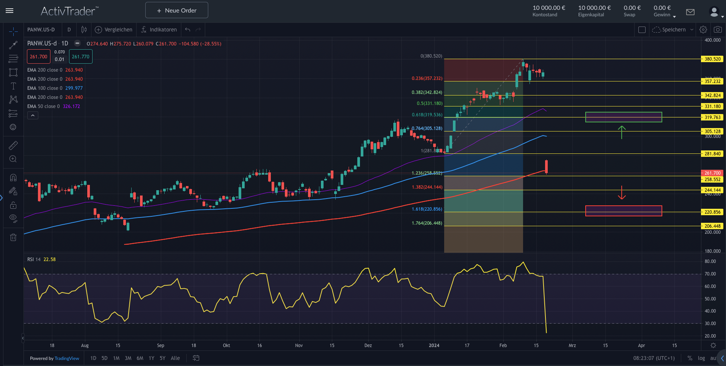Open the Speichern dropdown chevron
Viewport: 726px width, 366px height.
click(692, 30)
